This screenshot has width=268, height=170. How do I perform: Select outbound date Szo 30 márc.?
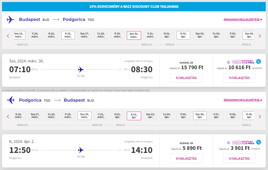[134, 35]
